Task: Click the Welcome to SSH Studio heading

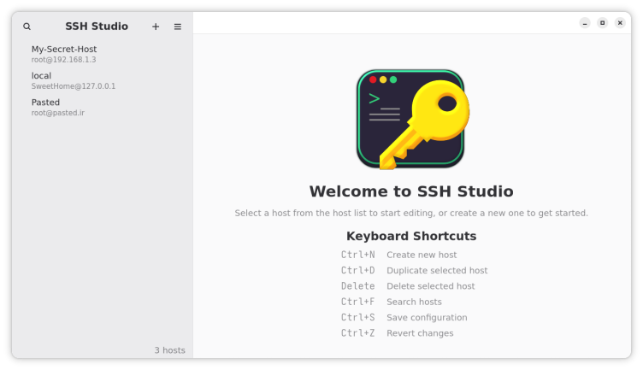Action: click(x=411, y=191)
